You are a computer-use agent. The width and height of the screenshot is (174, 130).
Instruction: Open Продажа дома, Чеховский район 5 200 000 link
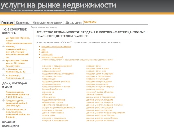click(x=17, y=94)
